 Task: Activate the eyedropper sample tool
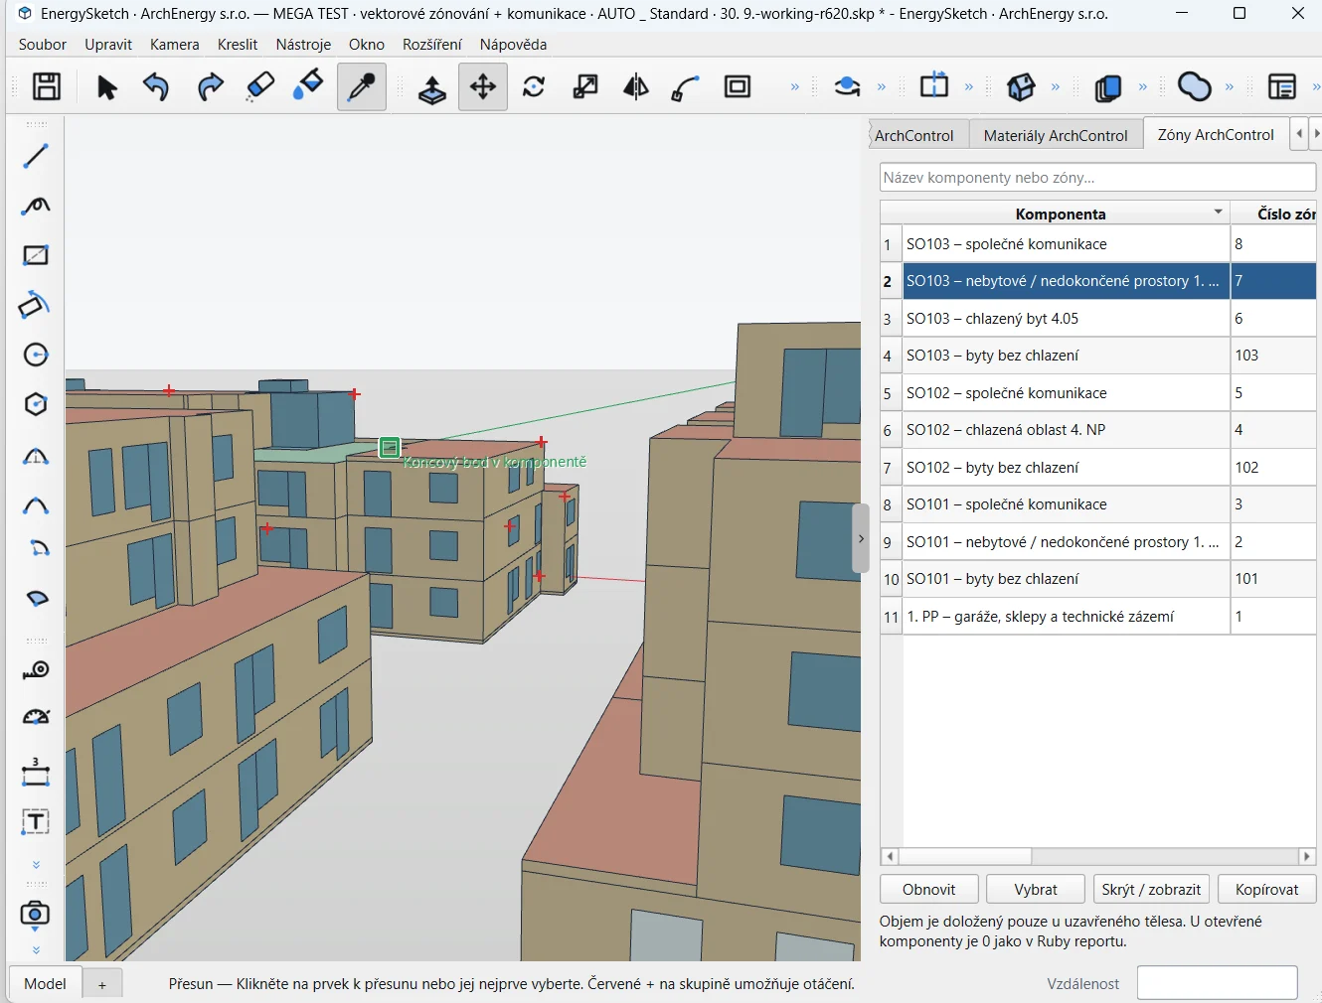[x=362, y=87]
